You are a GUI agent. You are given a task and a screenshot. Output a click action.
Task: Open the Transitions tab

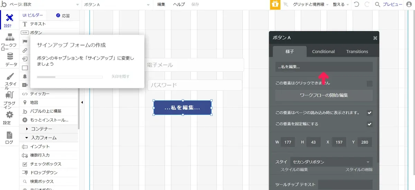pyautogui.click(x=357, y=51)
